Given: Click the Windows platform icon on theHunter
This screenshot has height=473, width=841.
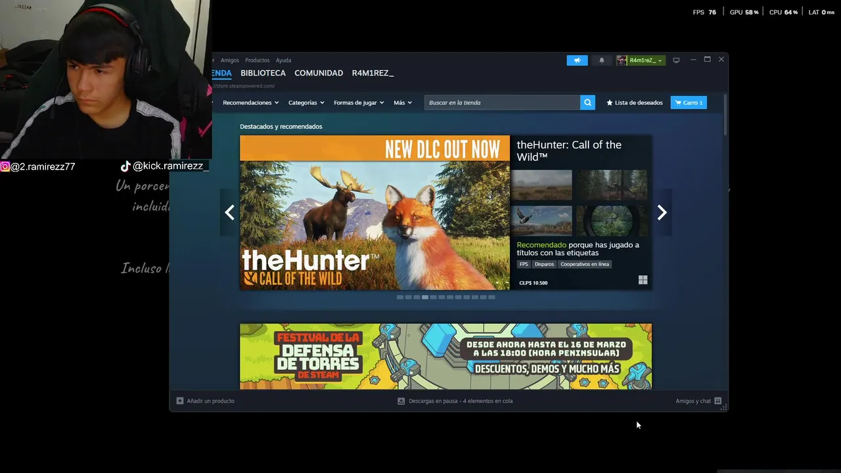Looking at the screenshot, I should 643,280.
